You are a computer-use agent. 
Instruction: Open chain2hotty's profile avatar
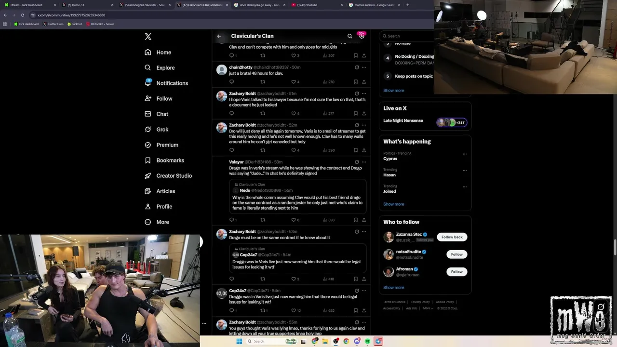tap(221, 70)
